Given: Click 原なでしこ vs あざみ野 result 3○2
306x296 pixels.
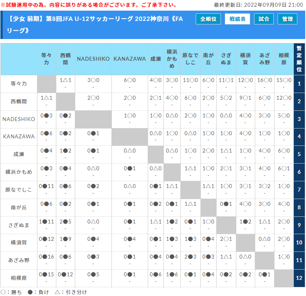Looking at the screenshot, I should coord(265,186).
